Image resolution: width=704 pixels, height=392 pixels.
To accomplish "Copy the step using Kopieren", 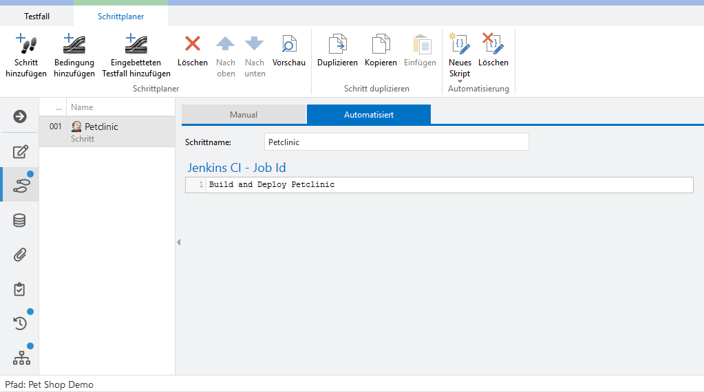I will coord(381,45).
